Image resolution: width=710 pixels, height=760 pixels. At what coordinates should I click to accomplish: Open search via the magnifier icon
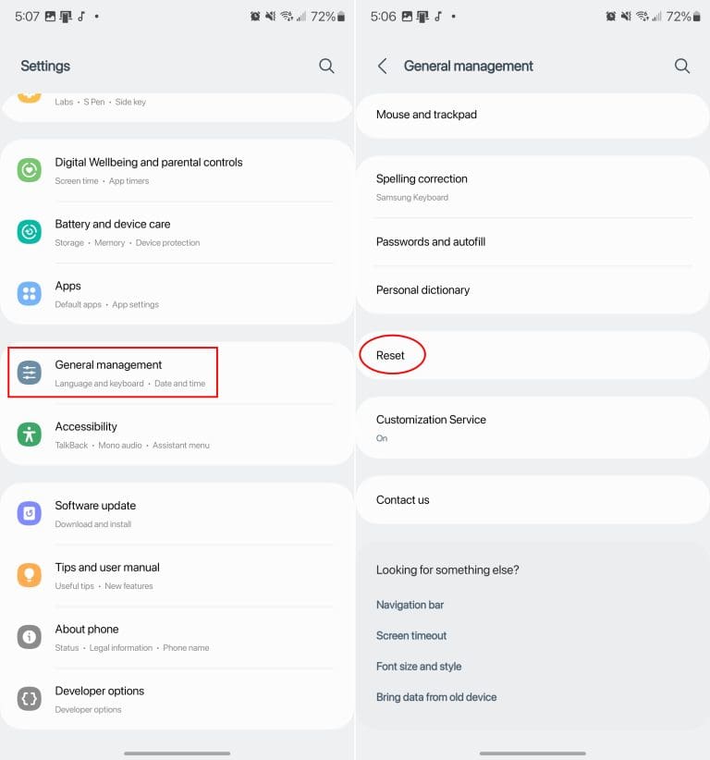pyautogui.click(x=326, y=66)
